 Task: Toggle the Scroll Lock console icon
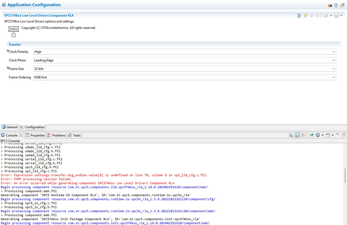click(x=297, y=135)
